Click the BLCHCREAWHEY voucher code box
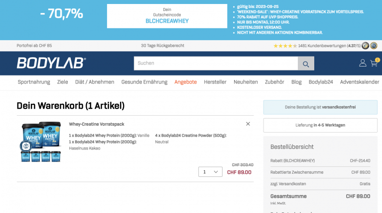 point(167,16)
